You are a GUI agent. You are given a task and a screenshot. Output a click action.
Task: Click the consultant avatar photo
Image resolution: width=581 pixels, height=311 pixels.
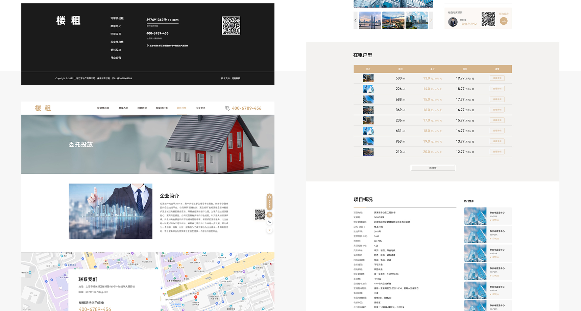[453, 22]
